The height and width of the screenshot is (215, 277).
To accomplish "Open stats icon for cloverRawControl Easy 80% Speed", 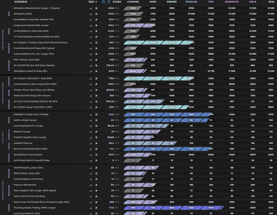I will click(x=91, y=48).
